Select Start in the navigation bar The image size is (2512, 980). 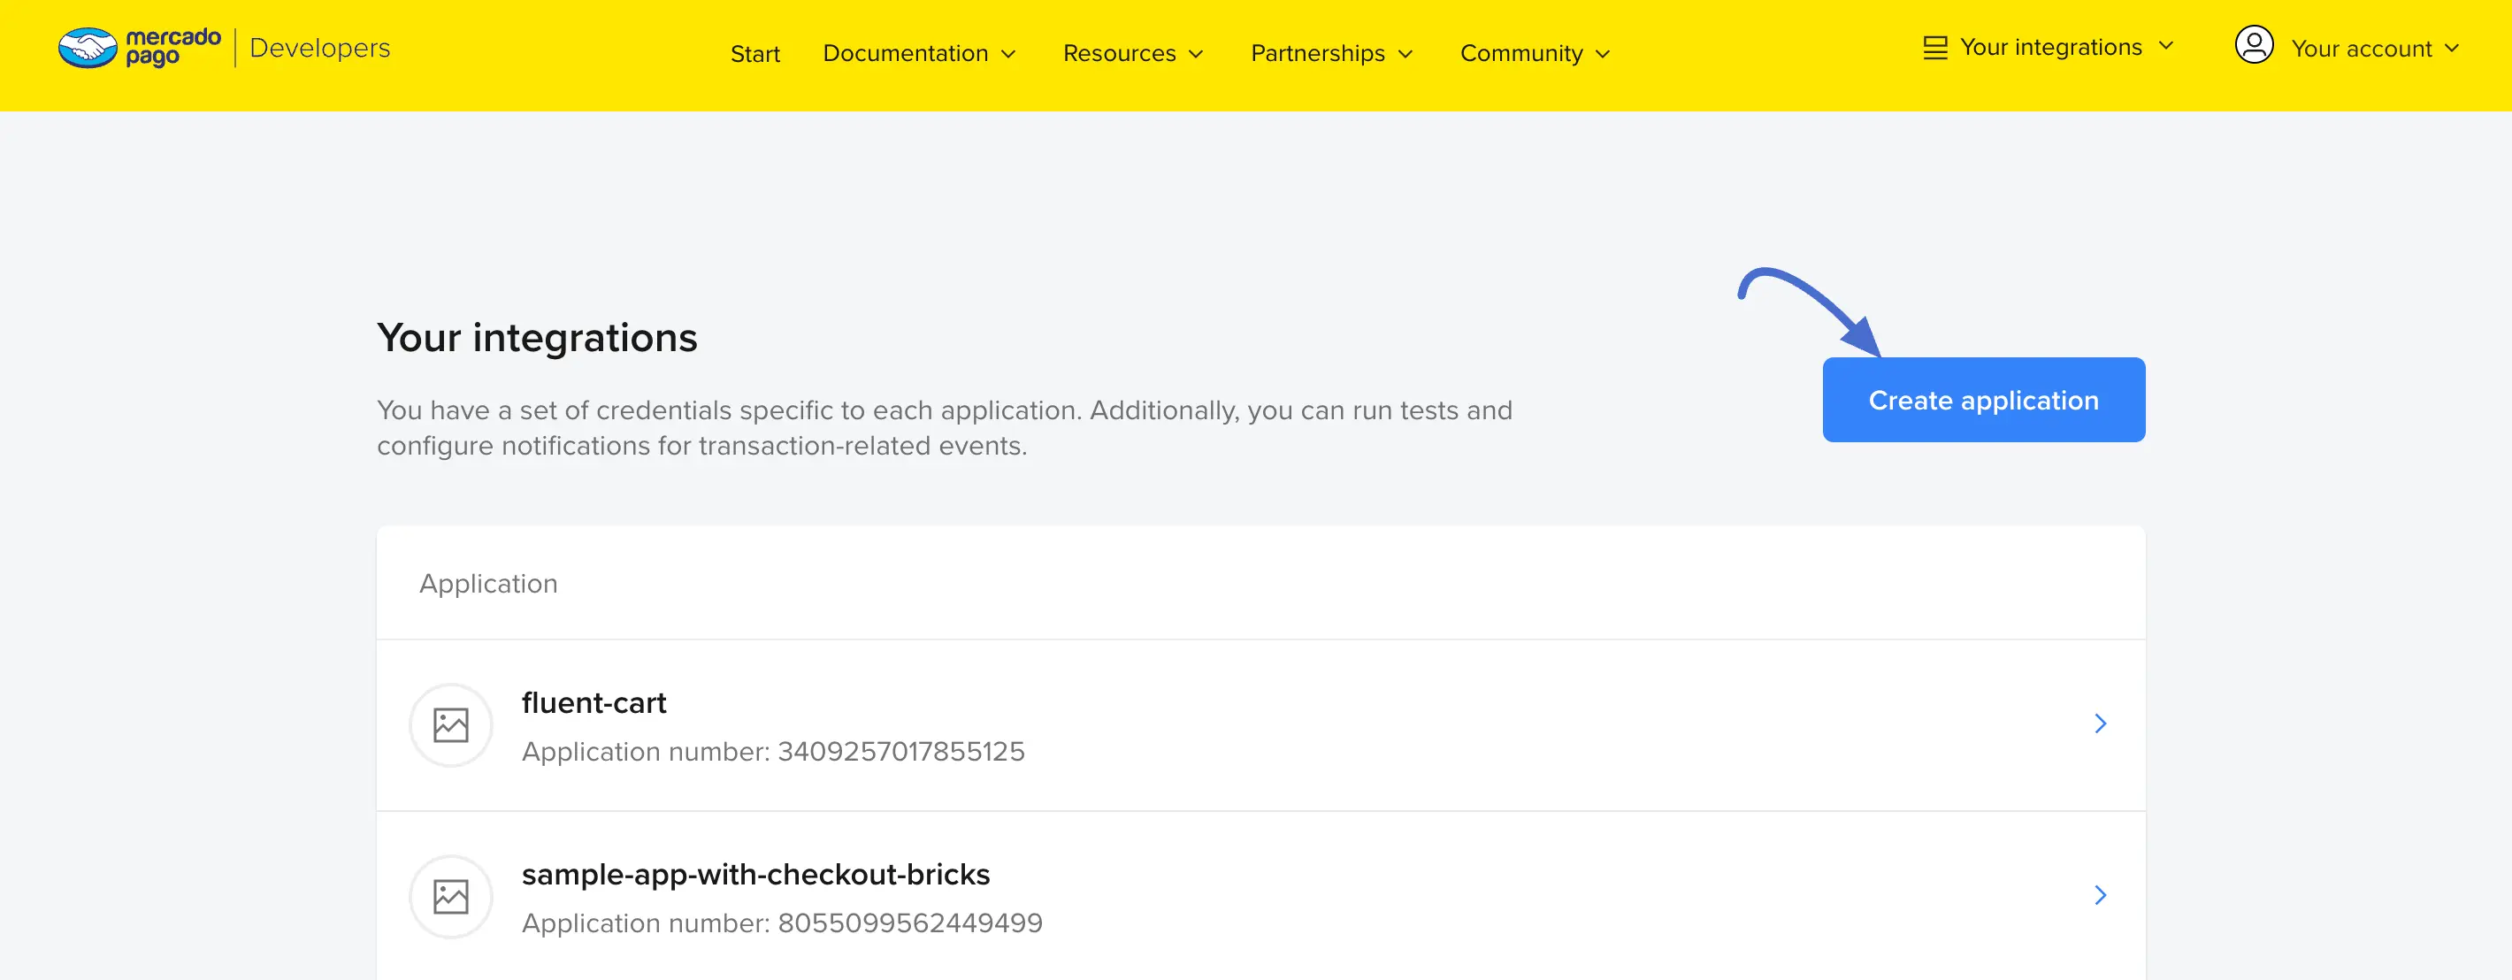pyautogui.click(x=754, y=54)
